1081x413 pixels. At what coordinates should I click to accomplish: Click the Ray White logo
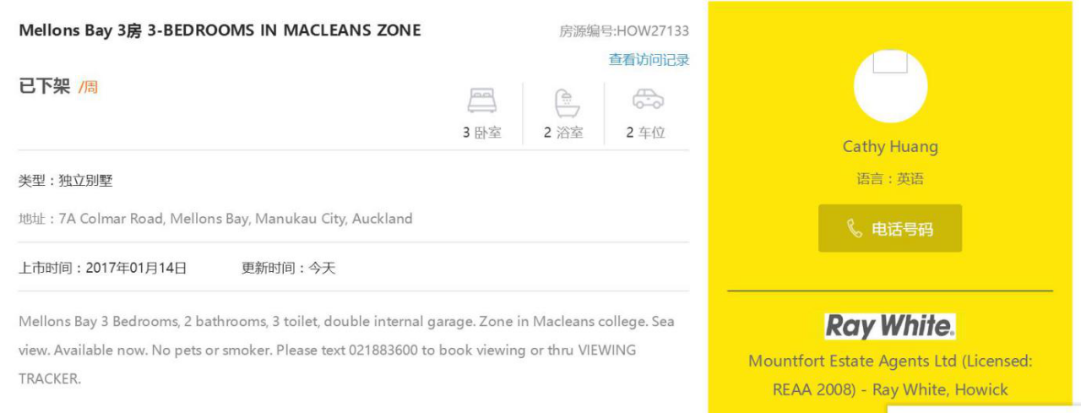pos(890,326)
